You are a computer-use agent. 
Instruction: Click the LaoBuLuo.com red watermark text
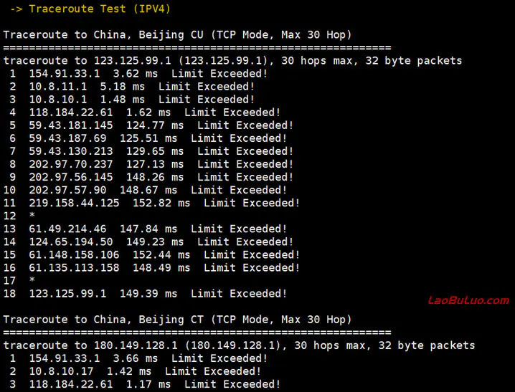point(468,300)
